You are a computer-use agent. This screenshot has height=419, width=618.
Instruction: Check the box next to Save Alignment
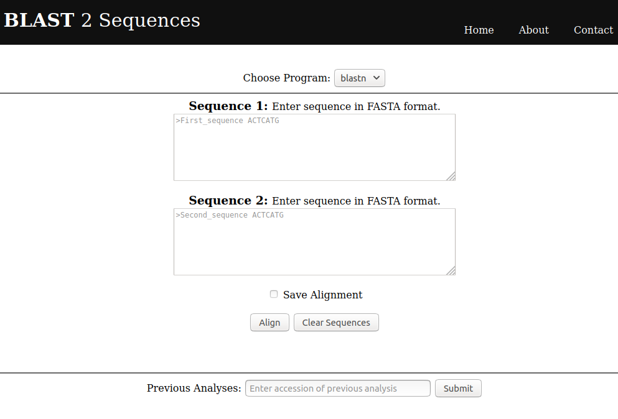pos(273,294)
